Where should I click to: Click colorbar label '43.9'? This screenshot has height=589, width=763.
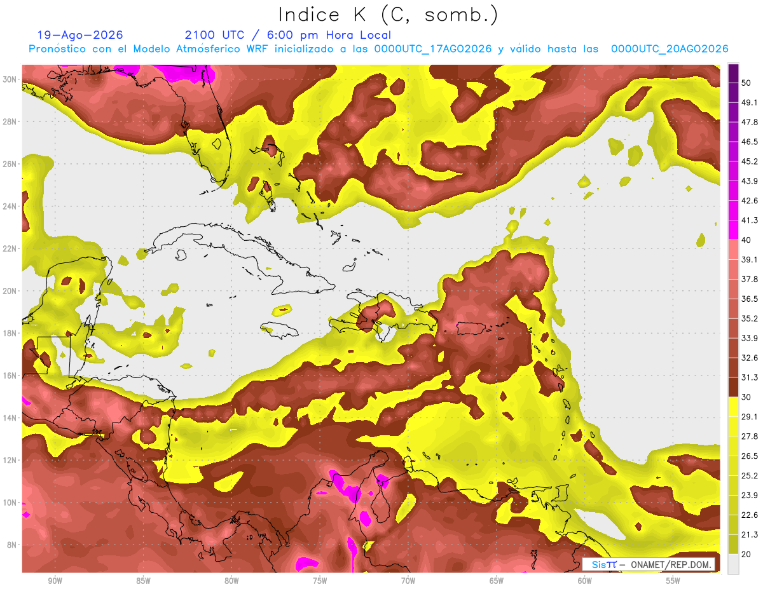click(x=750, y=181)
